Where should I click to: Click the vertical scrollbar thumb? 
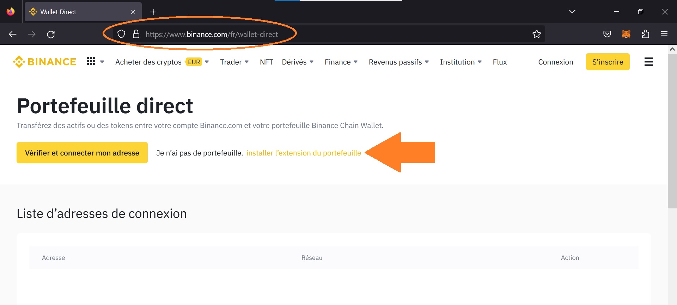(672, 131)
